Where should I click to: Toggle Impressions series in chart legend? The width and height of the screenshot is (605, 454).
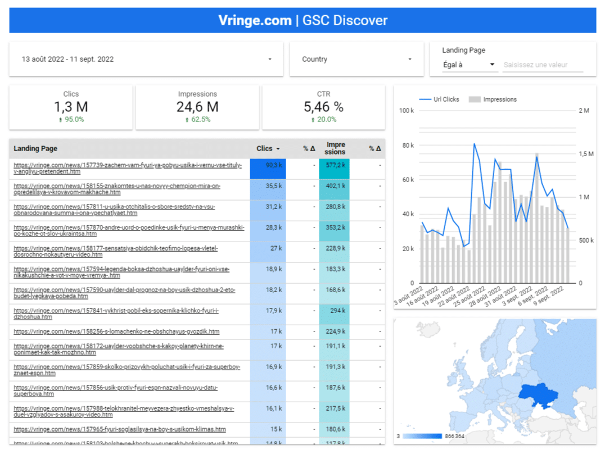493,99
